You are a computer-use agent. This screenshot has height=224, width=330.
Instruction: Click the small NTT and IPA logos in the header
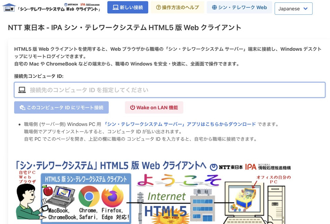81,4
